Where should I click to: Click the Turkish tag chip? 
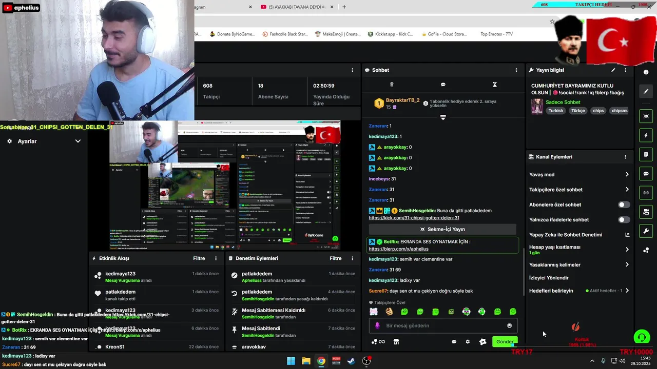pyautogui.click(x=555, y=111)
